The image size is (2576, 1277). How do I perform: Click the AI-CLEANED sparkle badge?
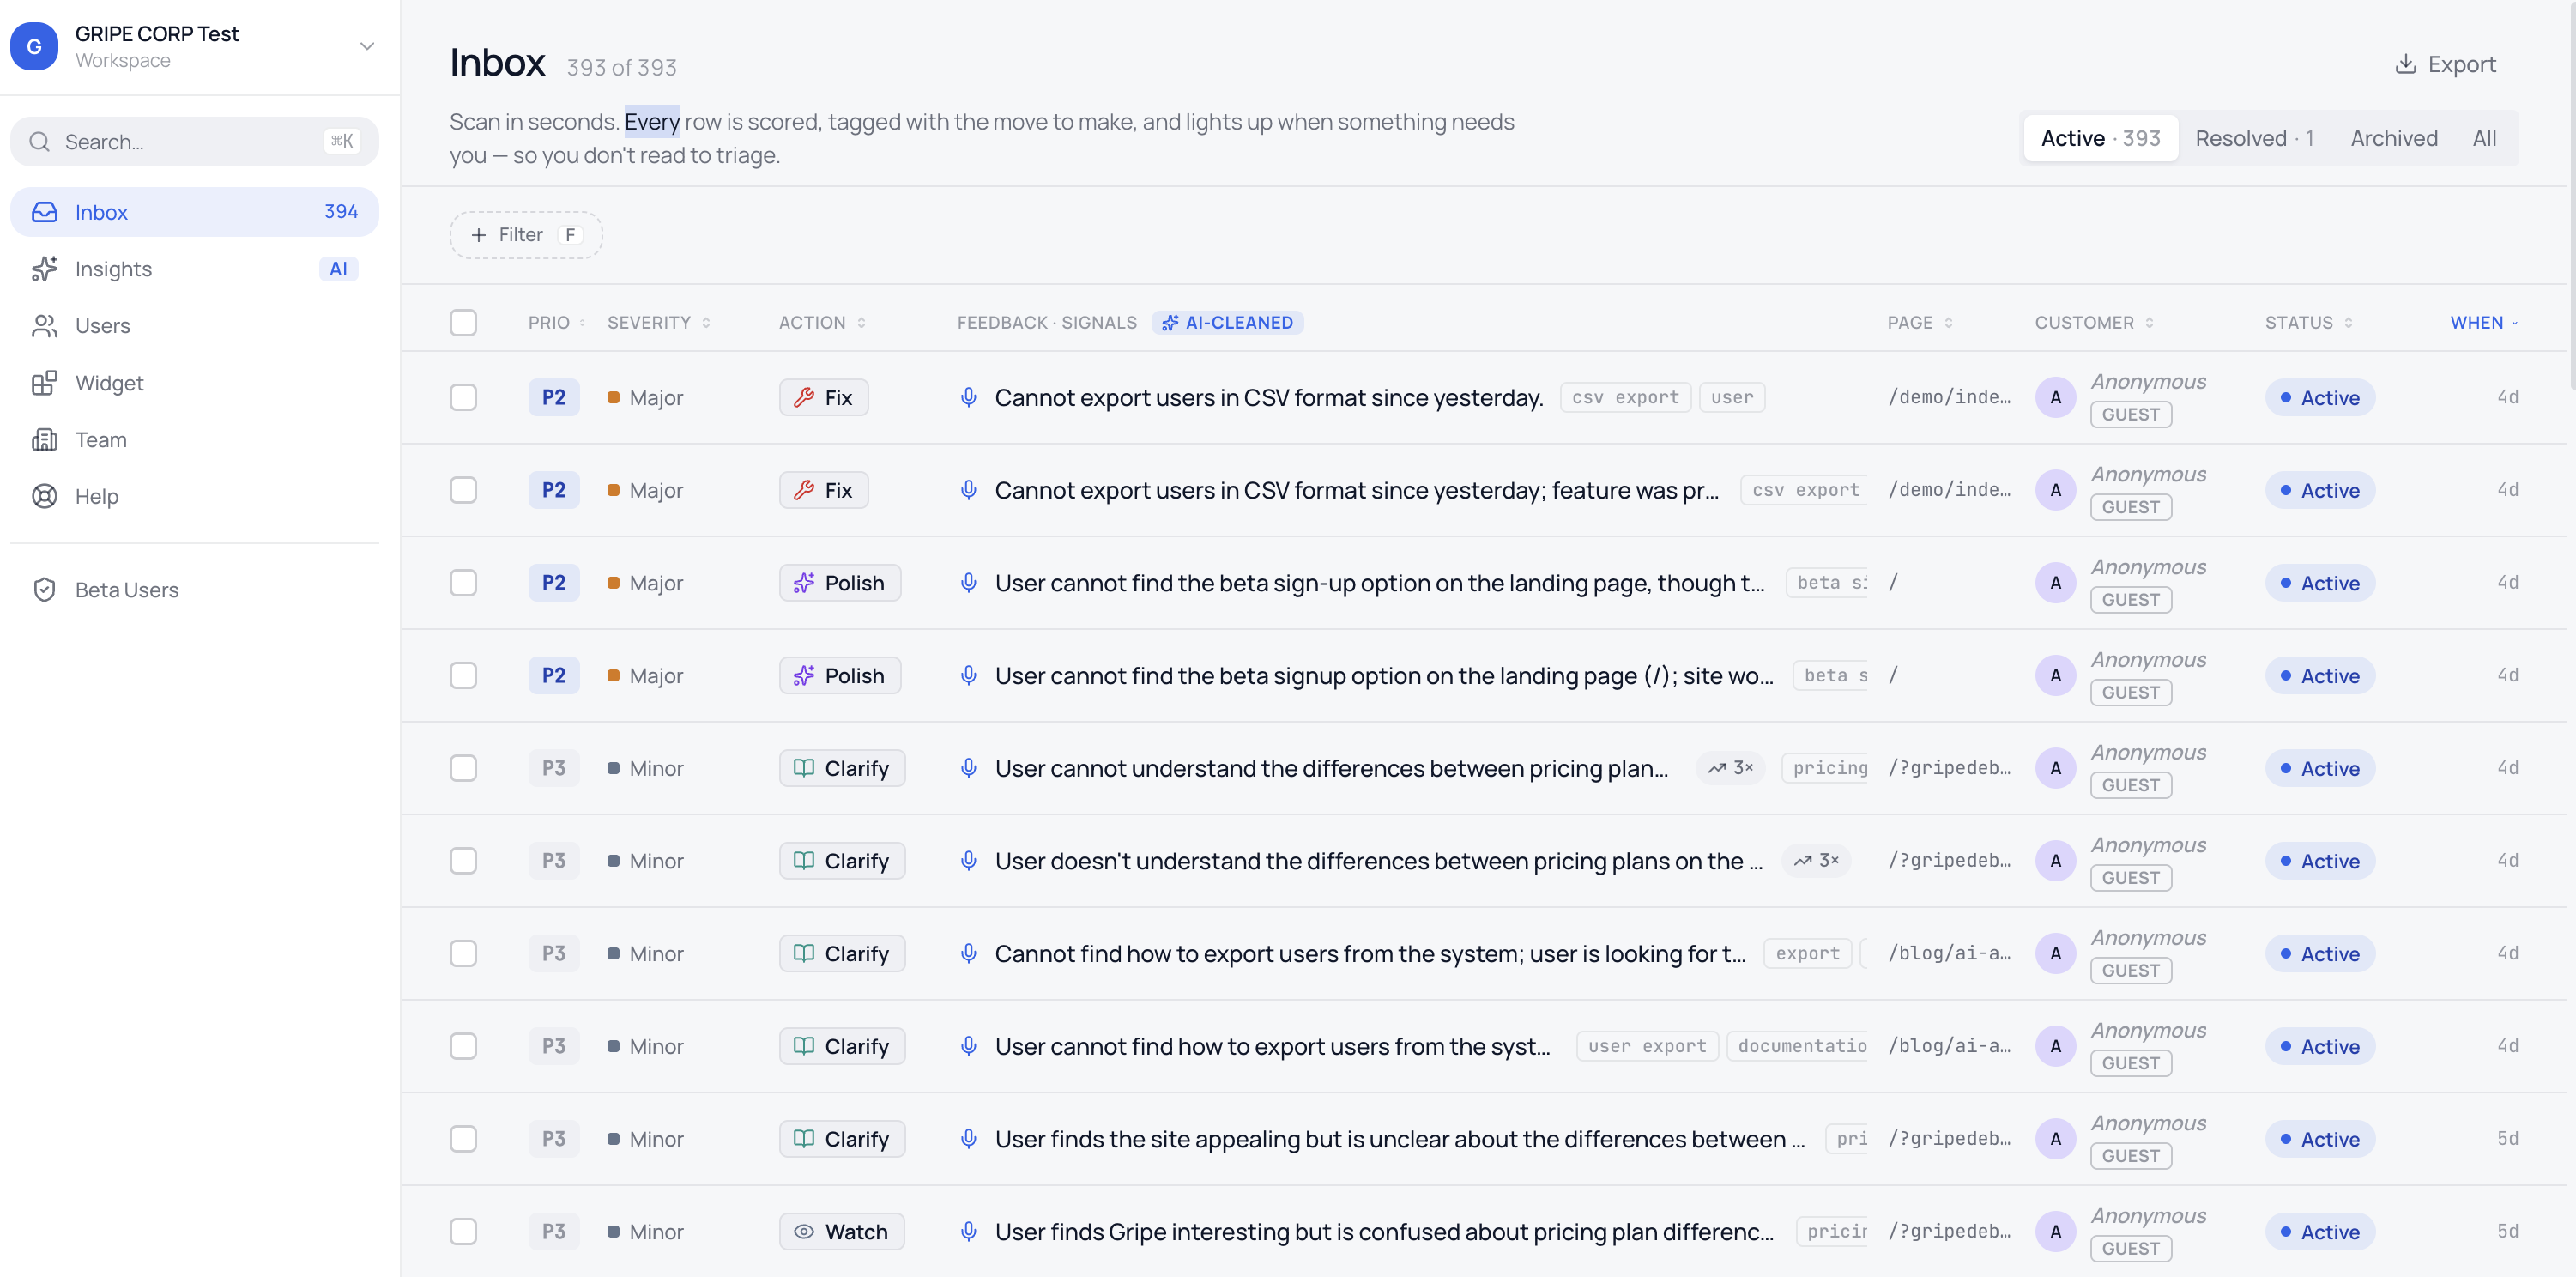(x=1227, y=322)
